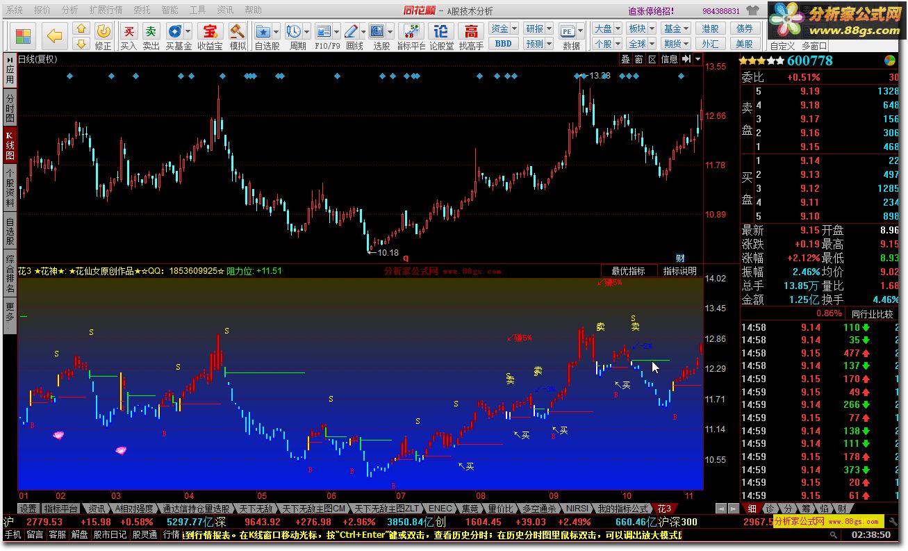Click the pie chart icon beside 600778
This screenshot has width=908, height=551.
coord(891,60)
